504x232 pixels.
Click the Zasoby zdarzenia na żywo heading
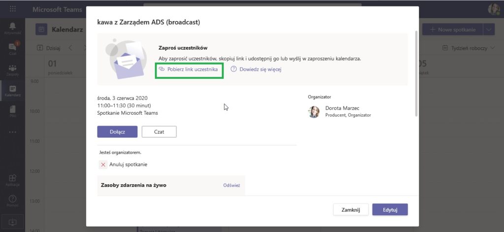click(x=133, y=185)
